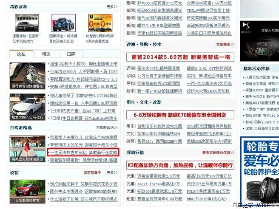Open 骑着骆驼唱着歌 敦煌/新疆 link
Screen dimensions: 279x209
84,160
